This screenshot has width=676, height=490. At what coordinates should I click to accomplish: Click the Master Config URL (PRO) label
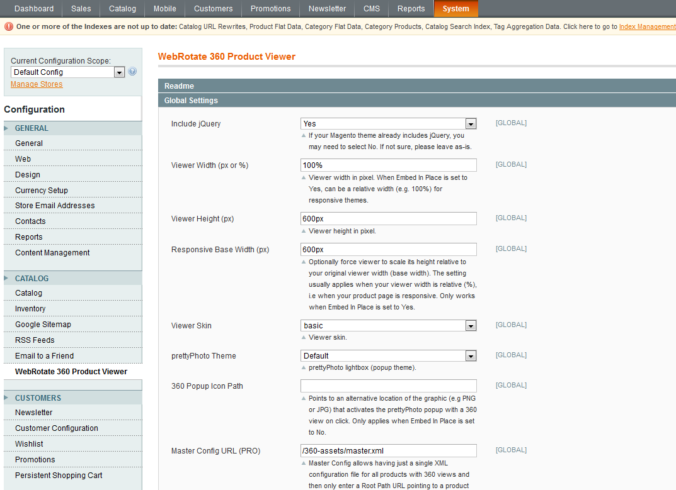point(215,451)
